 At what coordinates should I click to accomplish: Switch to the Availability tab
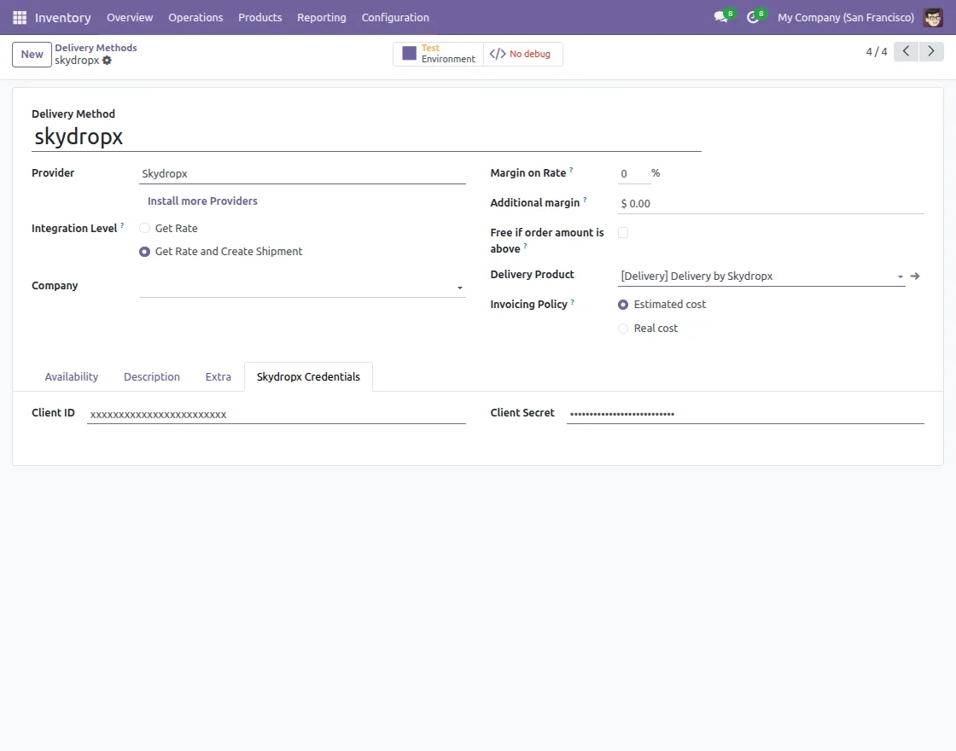coord(71,376)
